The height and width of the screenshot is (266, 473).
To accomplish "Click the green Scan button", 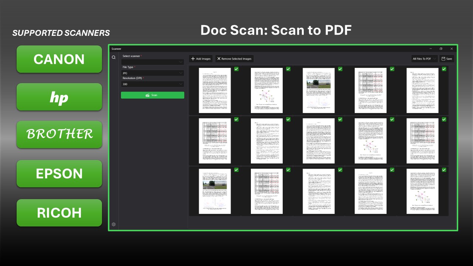I will 153,95.
